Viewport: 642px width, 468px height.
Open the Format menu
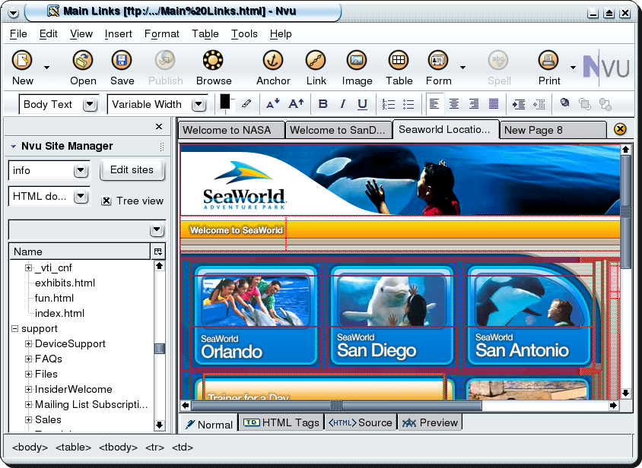(x=162, y=33)
